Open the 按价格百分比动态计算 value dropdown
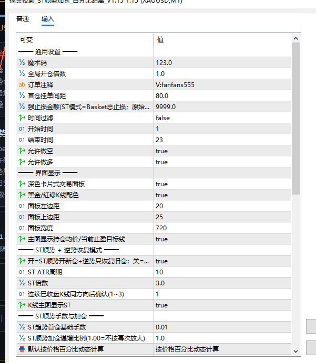Viewport: 316px width, 363px height. click(x=222, y=349)
